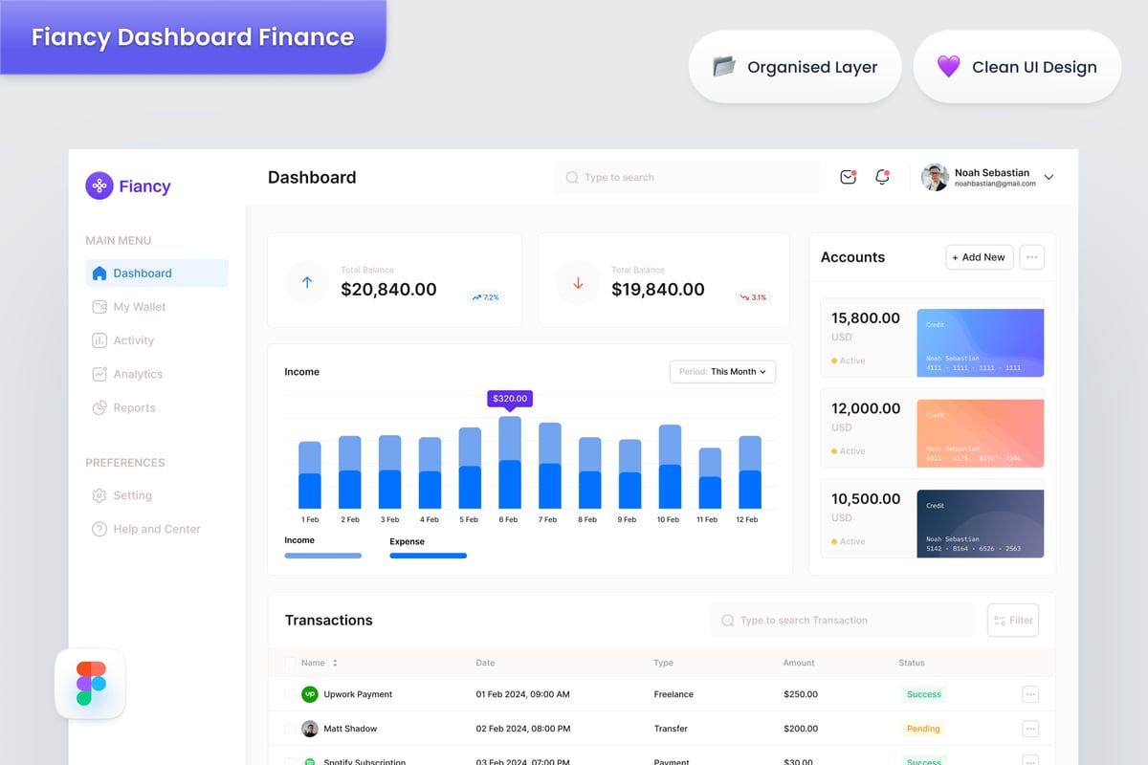The height and width of the screenshot is (765, 1148).
Task: Click the red down-arrow balance icon
Action: [x=578, y=284]
